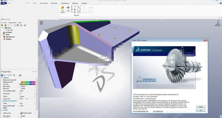Open the Camera dropdown in Properties
Screen dimensions: 222x118
tap(34, 96)
